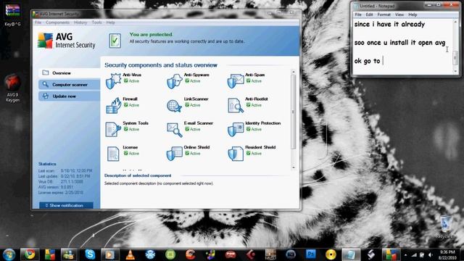The width and height of the screenshot is (464, 261).
Task: Open the AVG History menu
Action: [80, 22]
